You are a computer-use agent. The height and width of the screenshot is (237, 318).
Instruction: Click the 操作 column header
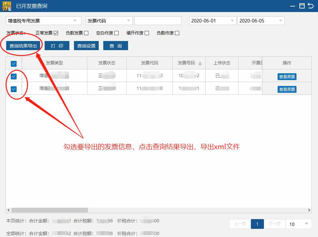coord(287,63)
